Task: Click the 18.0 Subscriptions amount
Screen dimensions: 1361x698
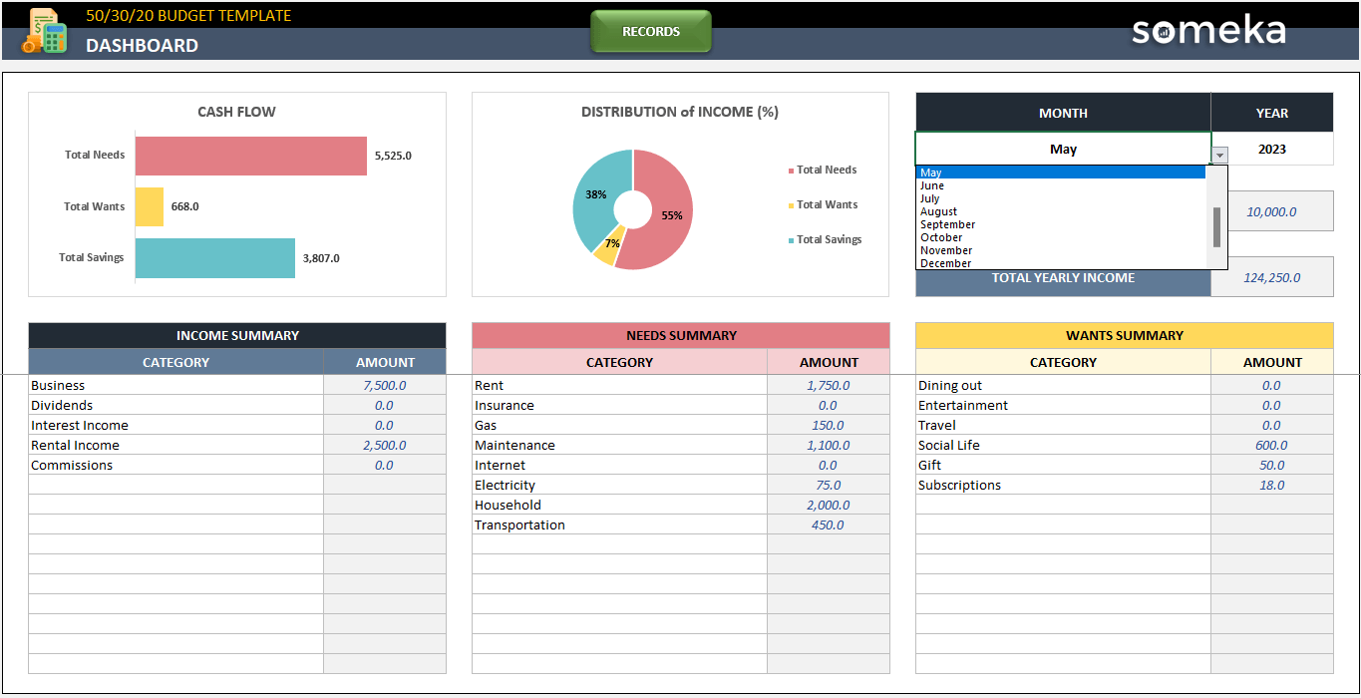Action: (1272, 485)
